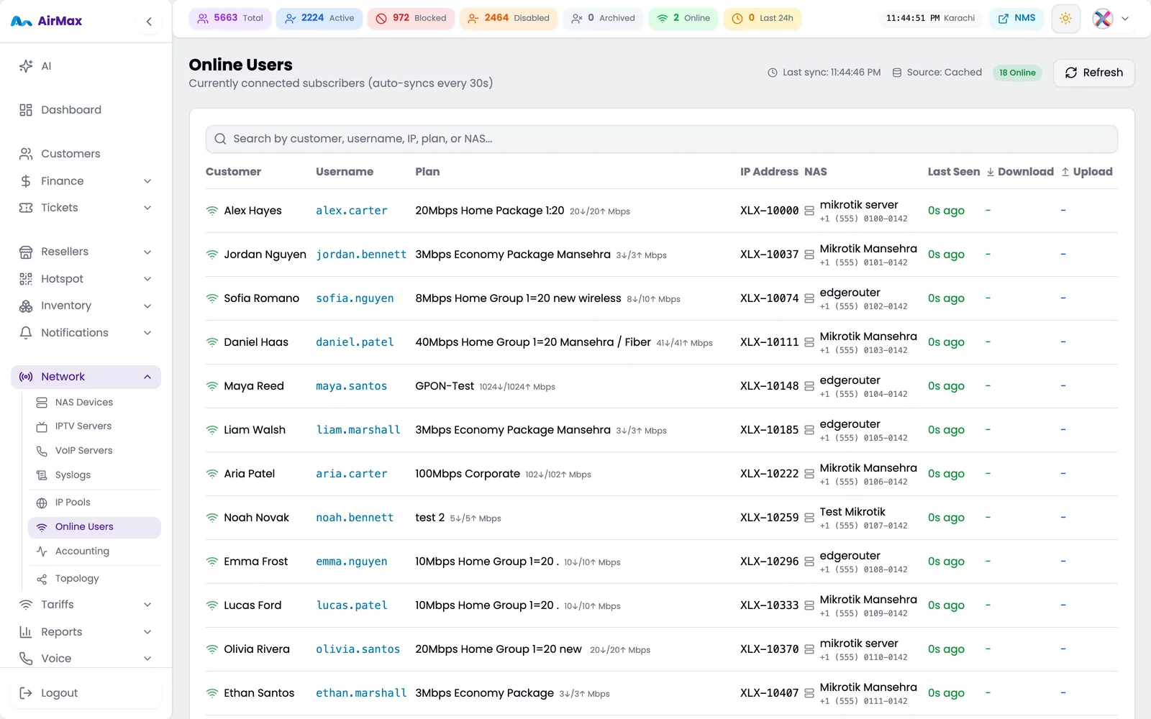Click the search customers input field

662,139
